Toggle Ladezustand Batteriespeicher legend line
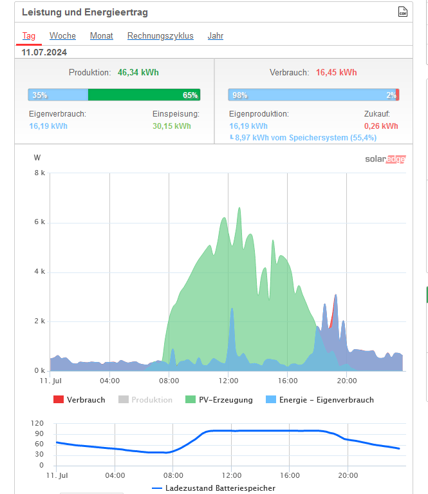 (x=214, y=488)
